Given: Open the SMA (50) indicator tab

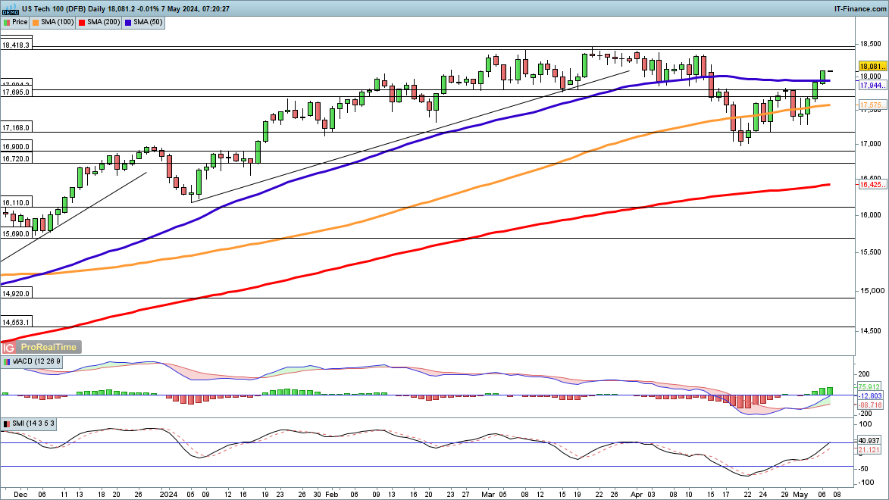Looking at the screenshot, I should tap(144, 22).
